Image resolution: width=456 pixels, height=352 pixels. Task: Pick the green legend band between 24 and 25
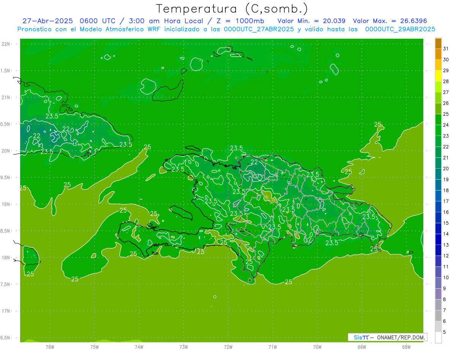tap(438, 120)
